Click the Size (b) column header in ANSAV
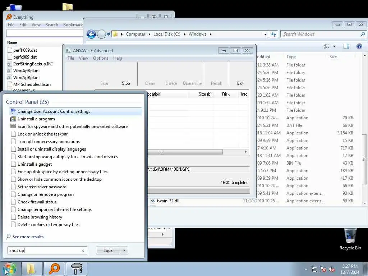 click(x=205, y=94)
